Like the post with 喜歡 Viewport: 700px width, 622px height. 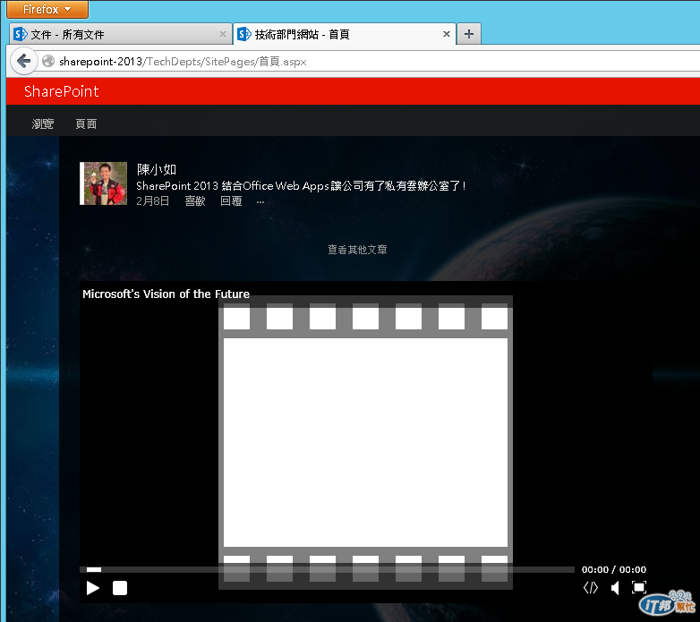click(x=195, y=201)
